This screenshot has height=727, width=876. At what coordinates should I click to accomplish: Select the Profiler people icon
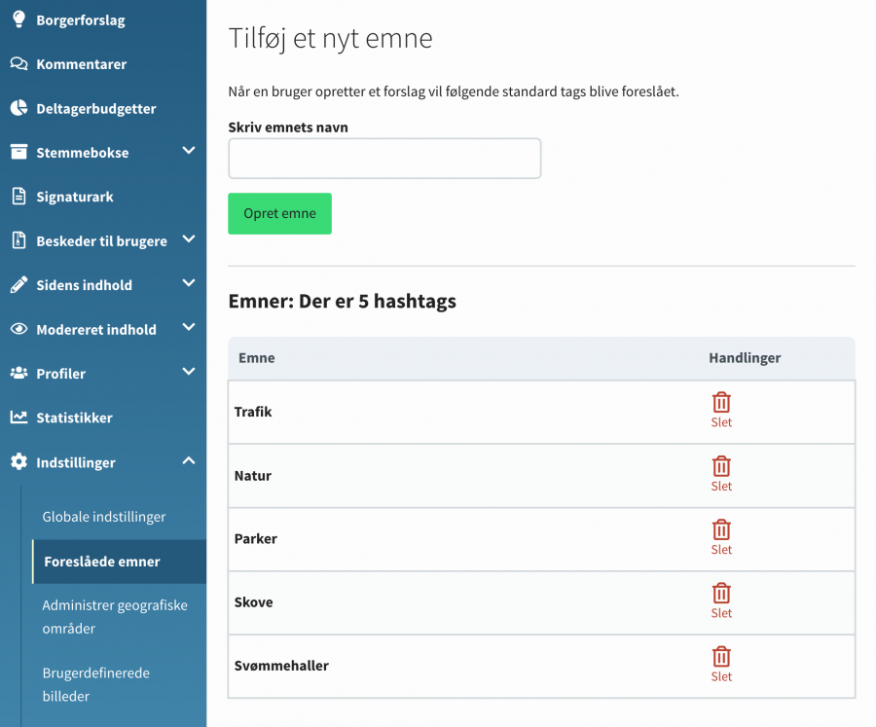pyautogui.click(x=17, y=373)
